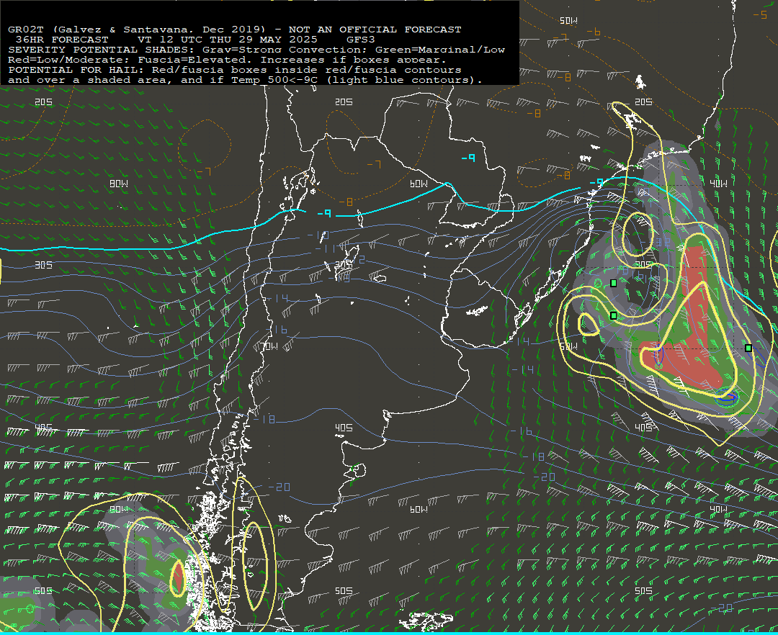Click the "-7" label inside the Pacific dashed oval
This screenshot has height=635, width=778.
coord(203,171)
